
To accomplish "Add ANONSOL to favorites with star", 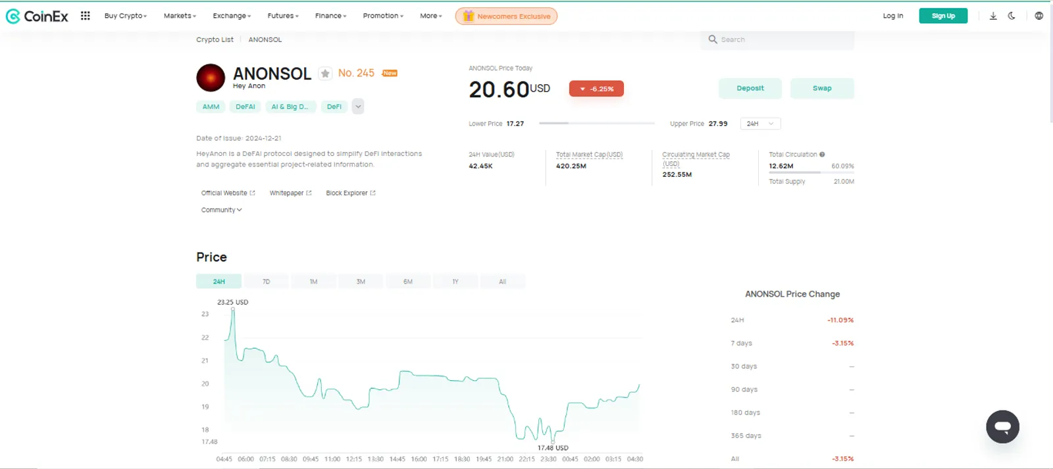I will point(325,74).
